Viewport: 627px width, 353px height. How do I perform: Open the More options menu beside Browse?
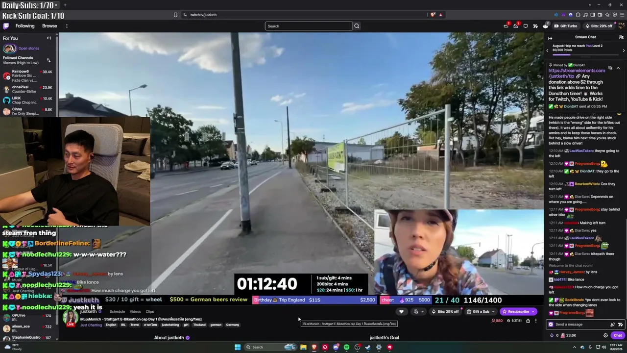click(67, 26)
